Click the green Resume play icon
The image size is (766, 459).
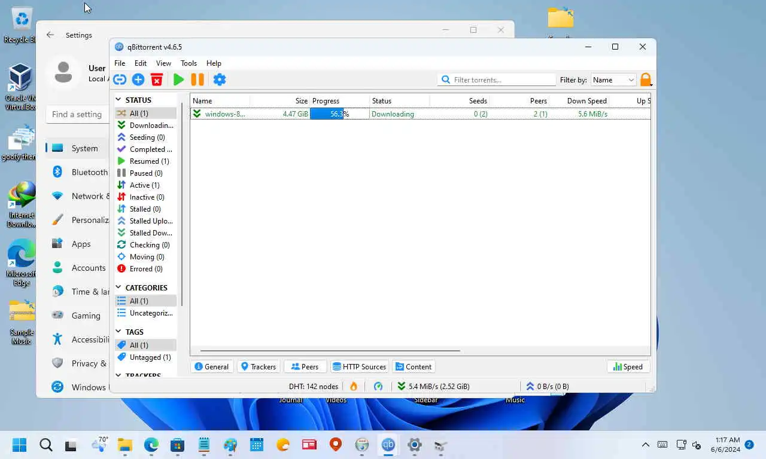tap(178, 79)
